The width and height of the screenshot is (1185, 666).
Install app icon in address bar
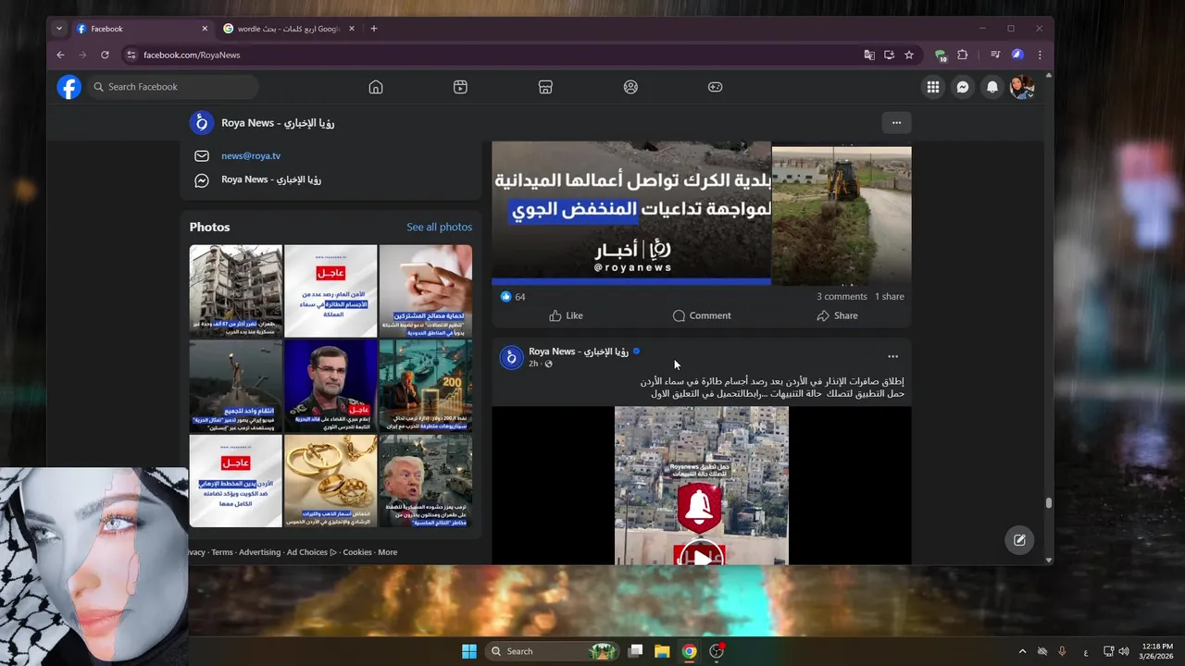(890, 55)
